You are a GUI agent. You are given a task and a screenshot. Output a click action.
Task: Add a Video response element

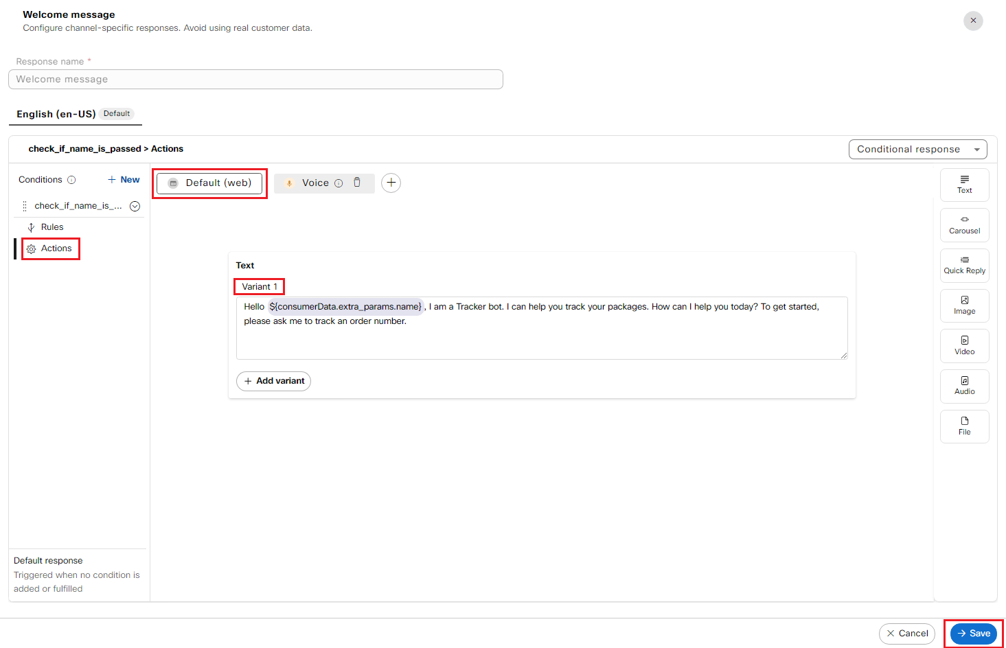pyautogui.click(x=964, y=345)
